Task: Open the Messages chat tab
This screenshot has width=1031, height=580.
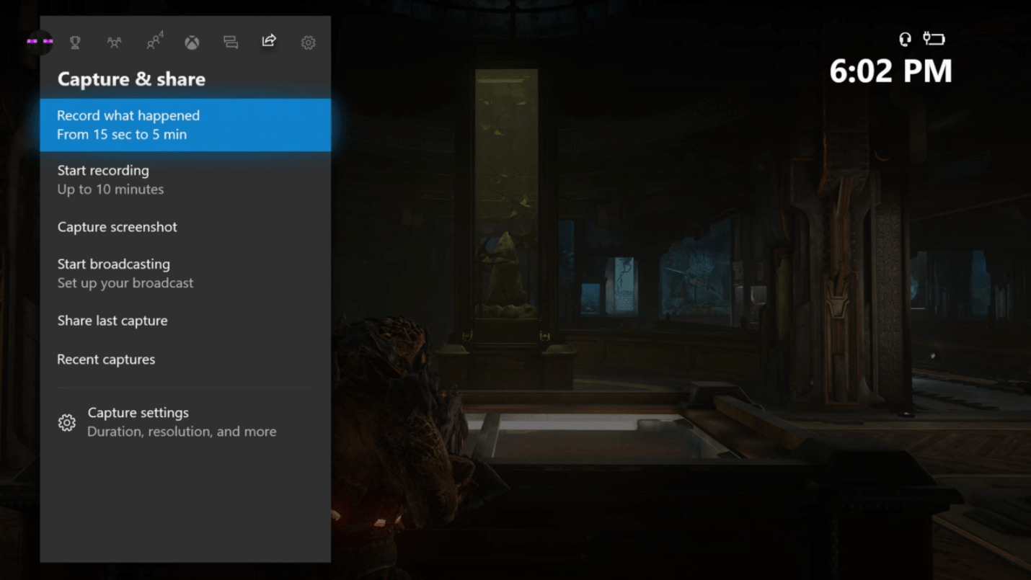Action: point(231,43)
